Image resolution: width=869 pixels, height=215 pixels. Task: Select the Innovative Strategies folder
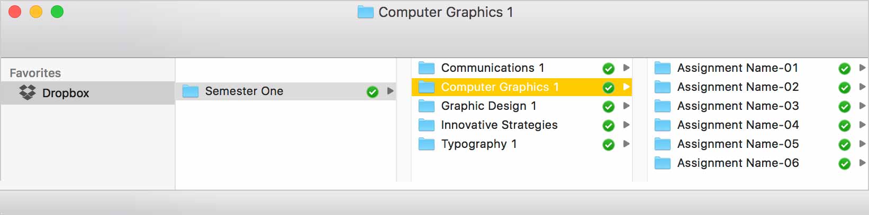point(522,125)
